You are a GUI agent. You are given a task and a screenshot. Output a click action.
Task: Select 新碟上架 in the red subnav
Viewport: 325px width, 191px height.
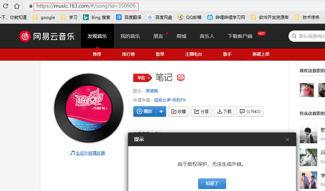(x=261, y=54)
